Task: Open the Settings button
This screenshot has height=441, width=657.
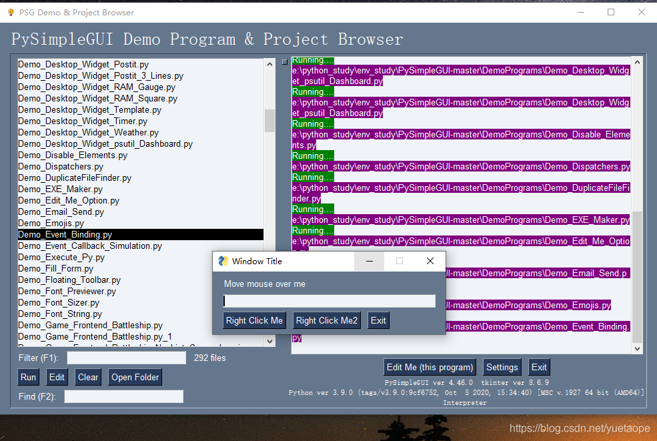Action: click(502, 367)
